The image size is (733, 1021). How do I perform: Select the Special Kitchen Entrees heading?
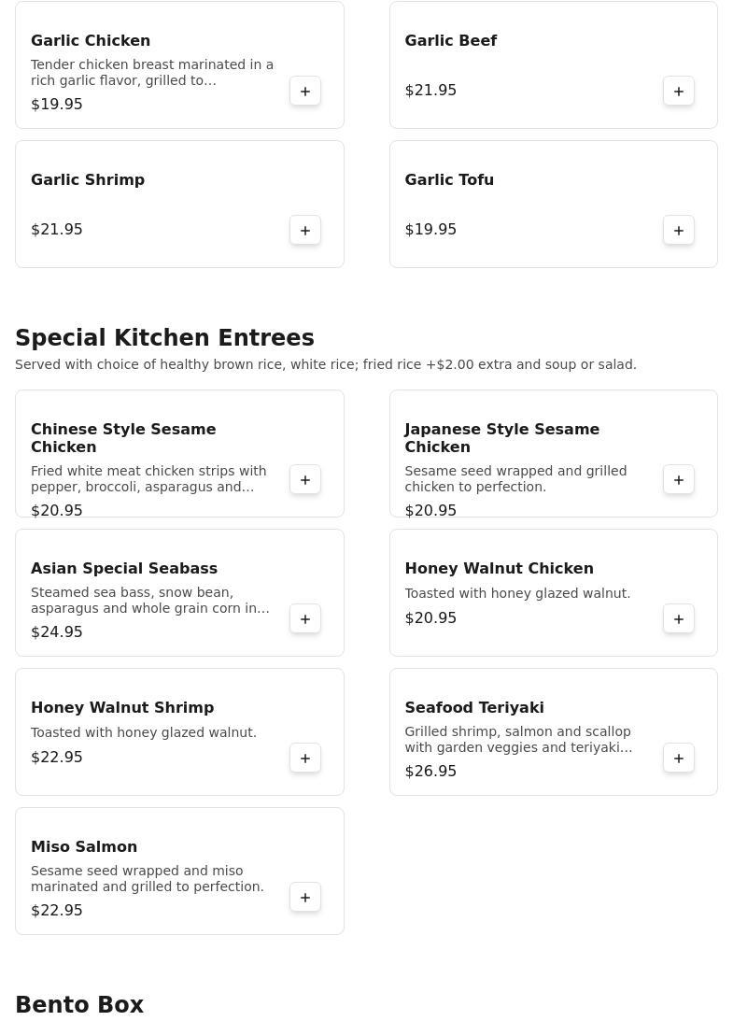pos(164,338)
